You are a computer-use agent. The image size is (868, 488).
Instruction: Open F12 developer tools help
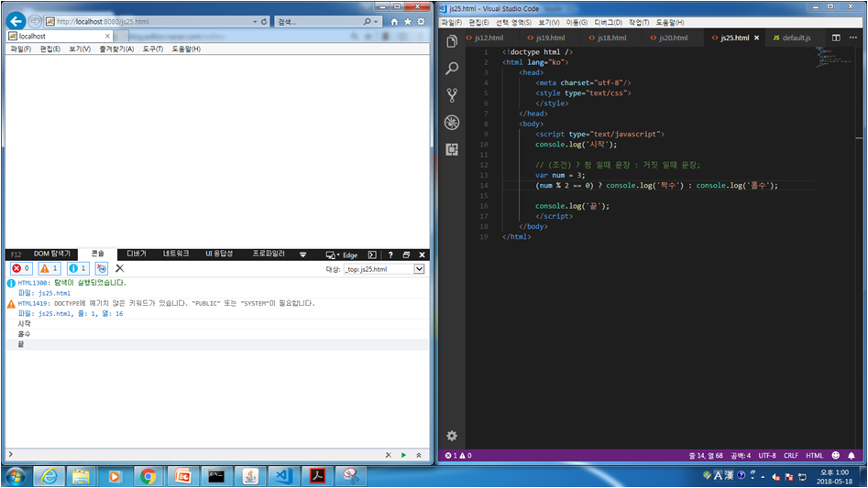[390, 255]
